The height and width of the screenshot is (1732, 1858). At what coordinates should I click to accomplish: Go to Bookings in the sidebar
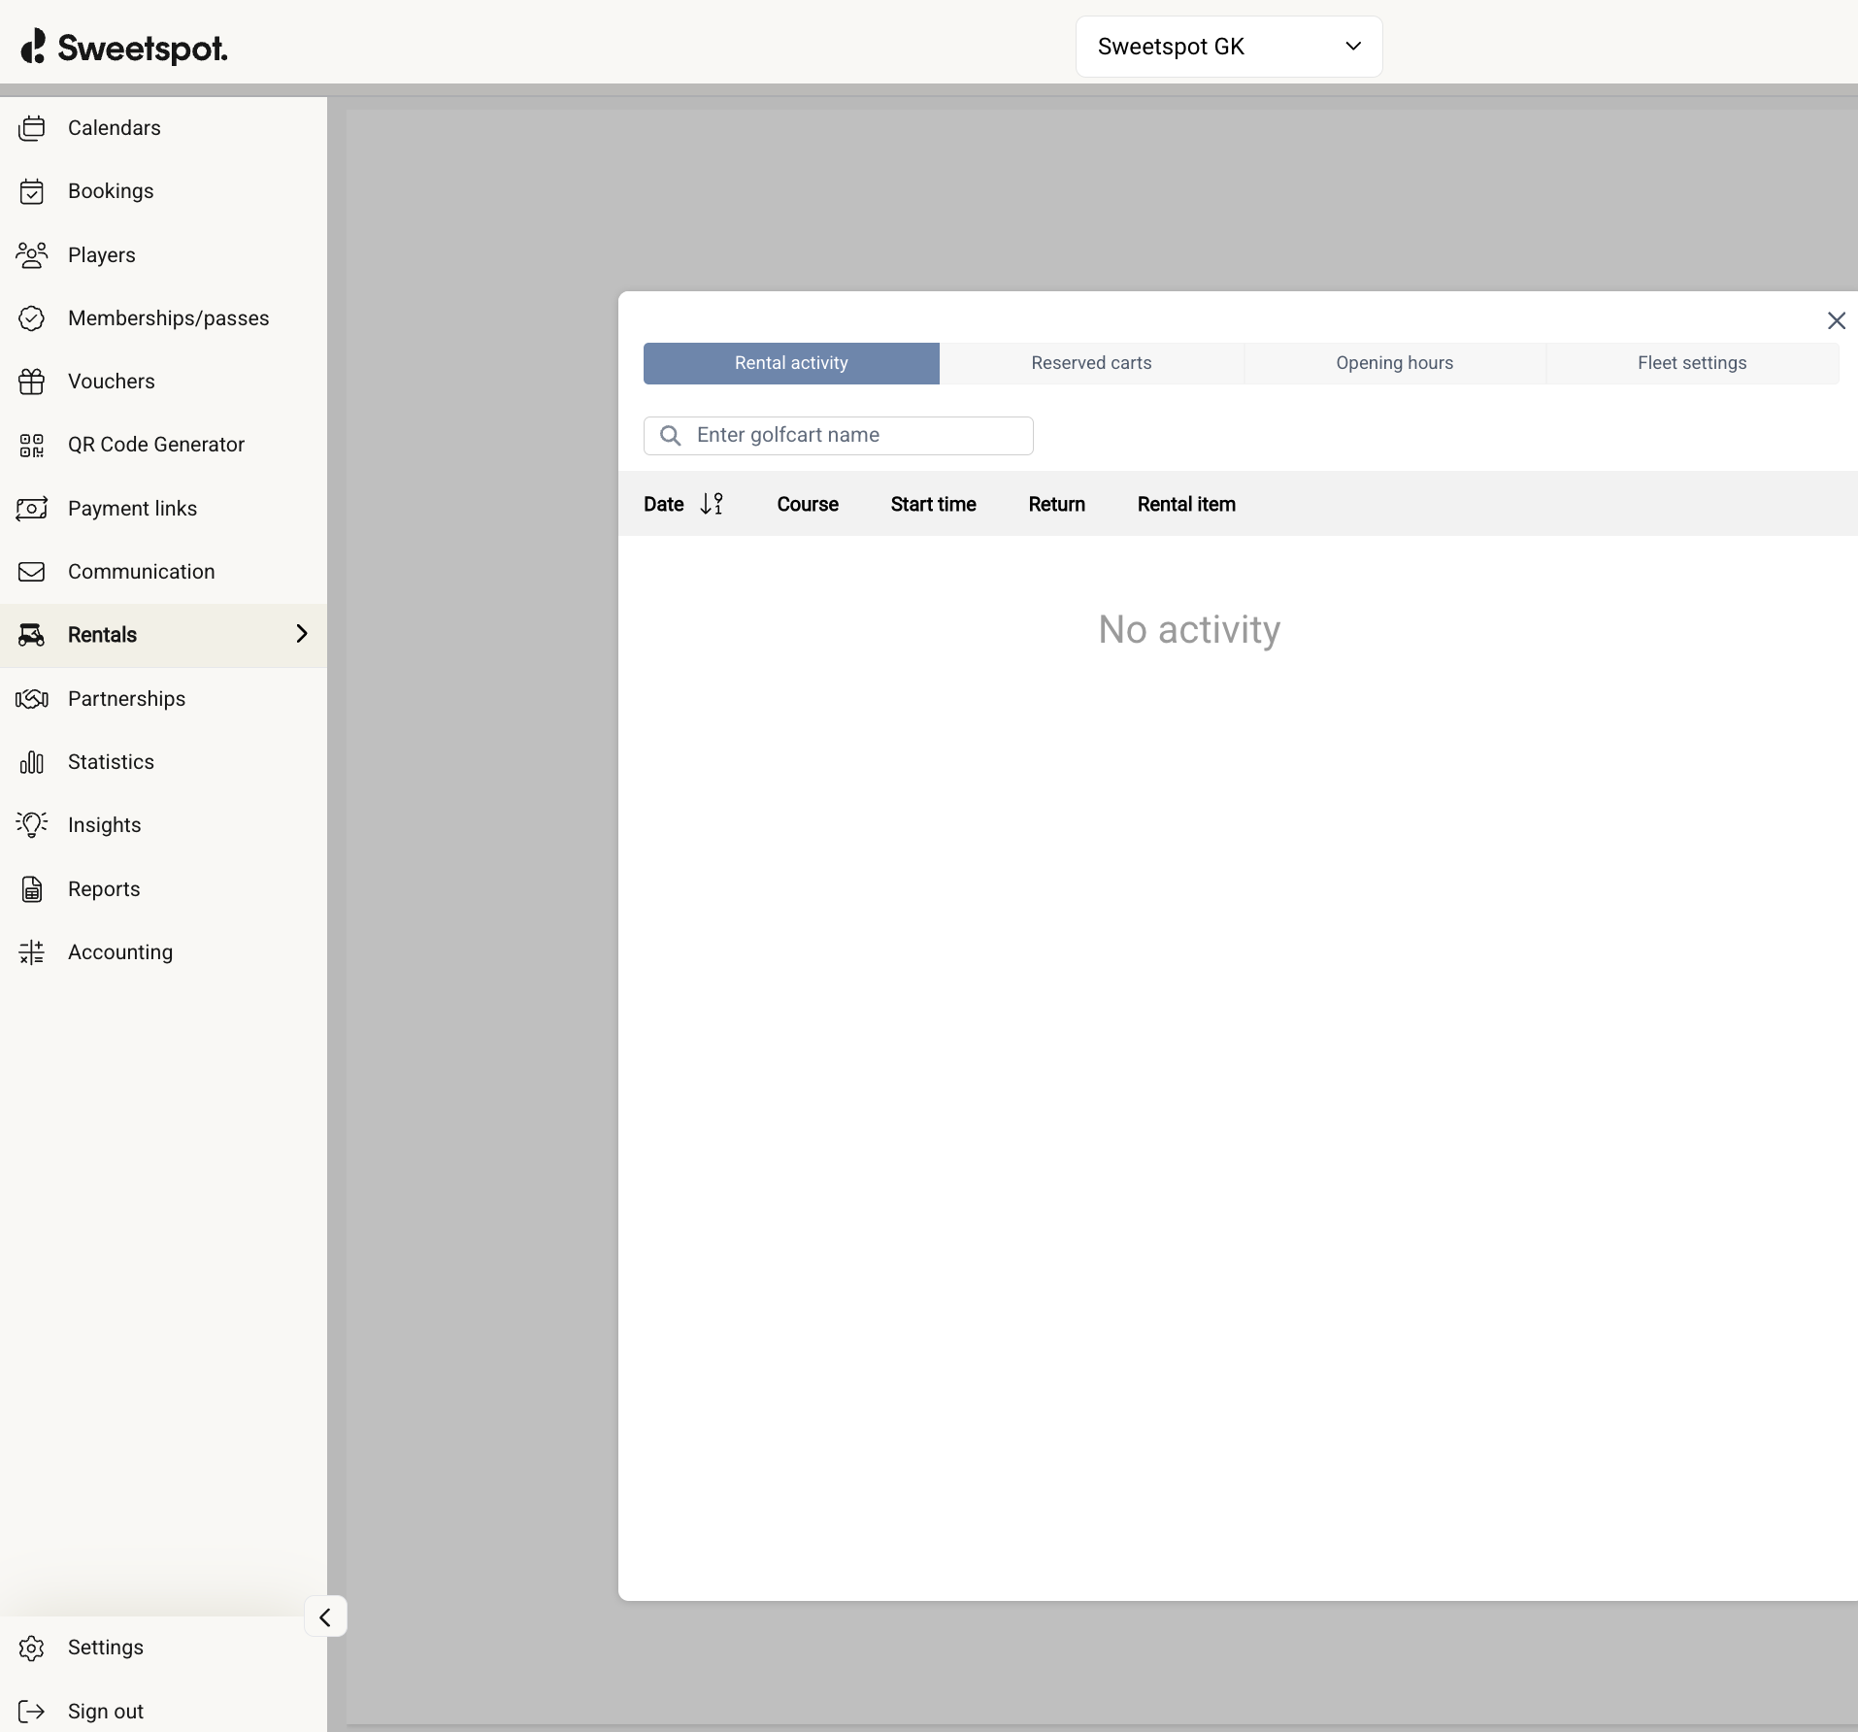pyautogui.click(x=163, y=191)
